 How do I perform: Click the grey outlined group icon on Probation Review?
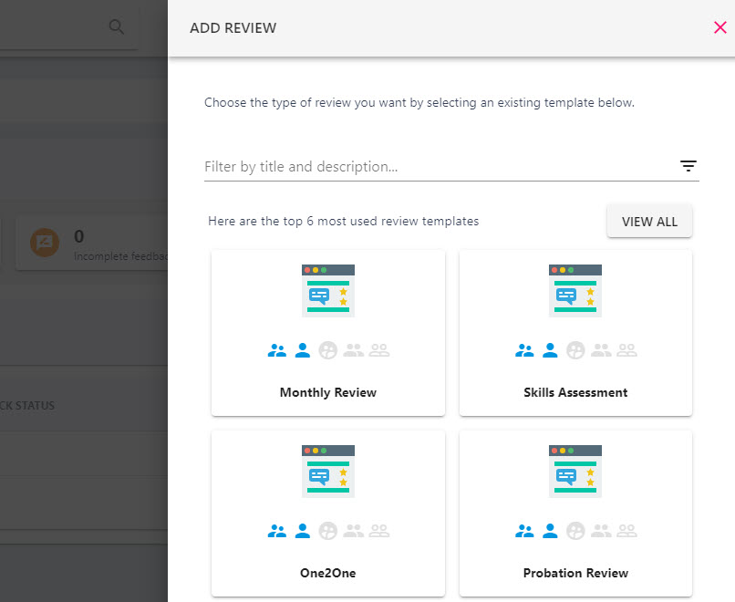point(626,531)
